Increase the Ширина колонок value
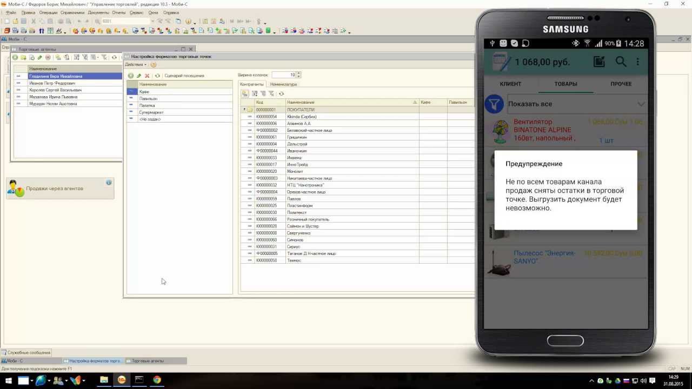The width and height of the screenshot is (692, 389). point(299,73)
